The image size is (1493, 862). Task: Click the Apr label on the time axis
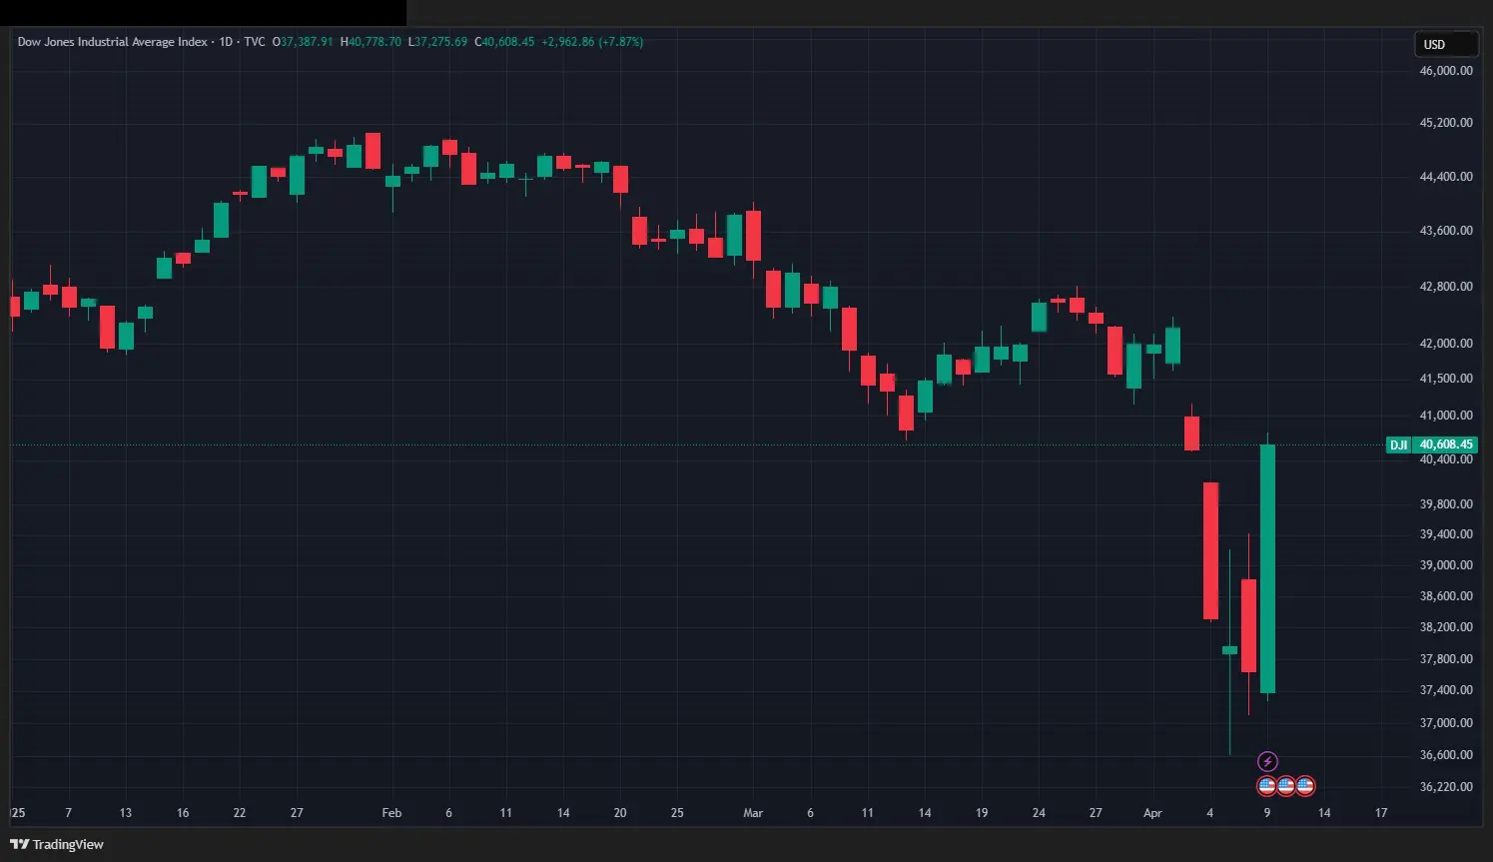point(1152,813)
